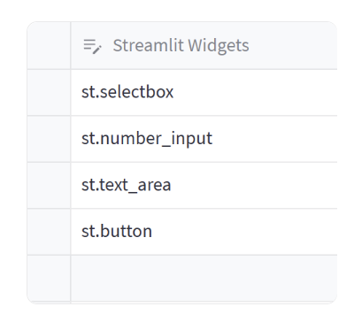
Task: Click on the word st.button
Action: [117, 231]
